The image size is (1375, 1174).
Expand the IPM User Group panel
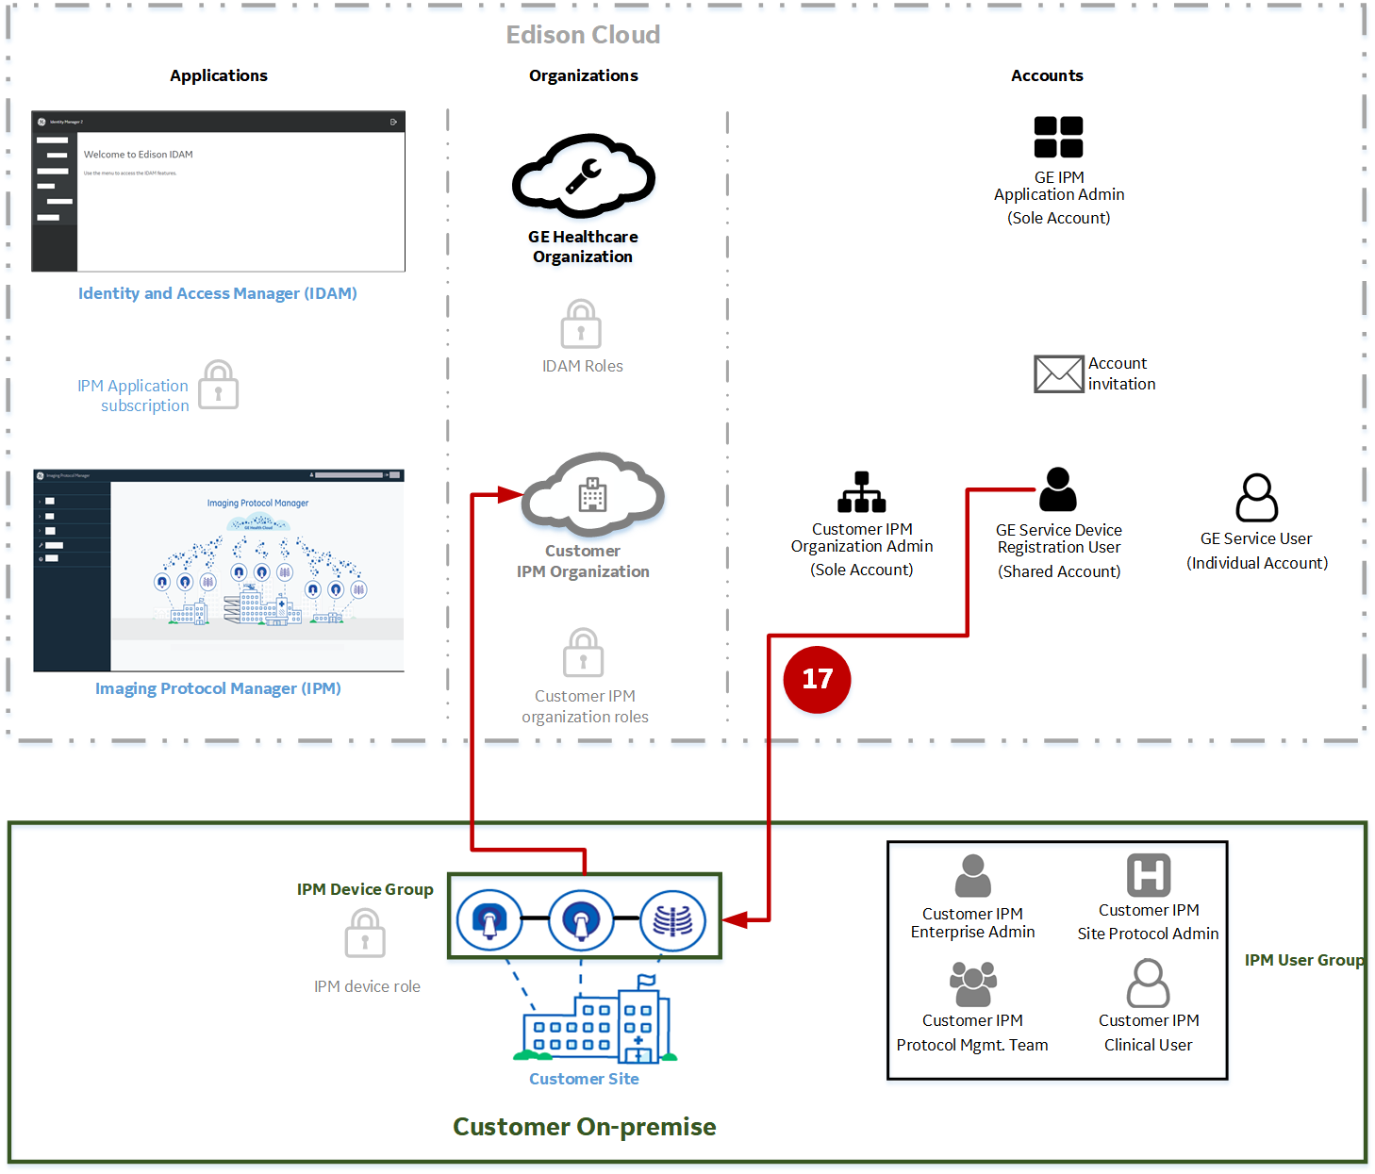point(1056,960)
